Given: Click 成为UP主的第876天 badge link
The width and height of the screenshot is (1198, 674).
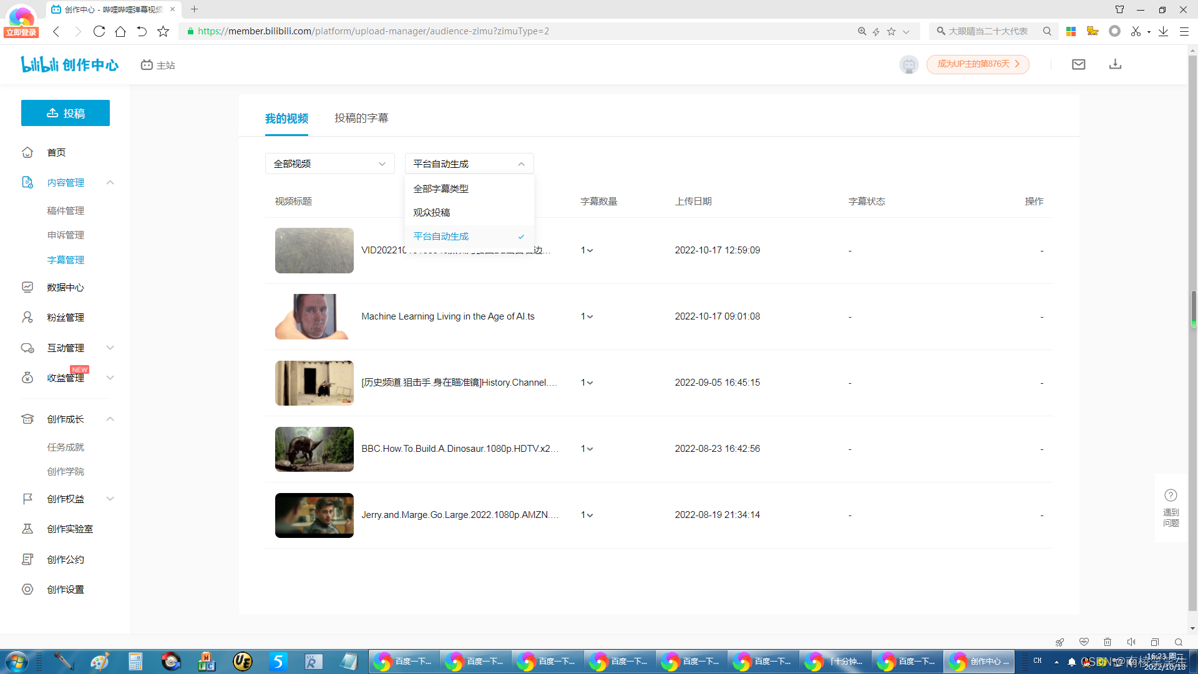Looking at the screenshot, I should [978, 64].
